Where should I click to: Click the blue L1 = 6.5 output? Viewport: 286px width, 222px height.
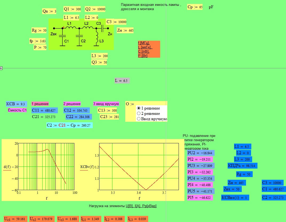coord(243,146)
